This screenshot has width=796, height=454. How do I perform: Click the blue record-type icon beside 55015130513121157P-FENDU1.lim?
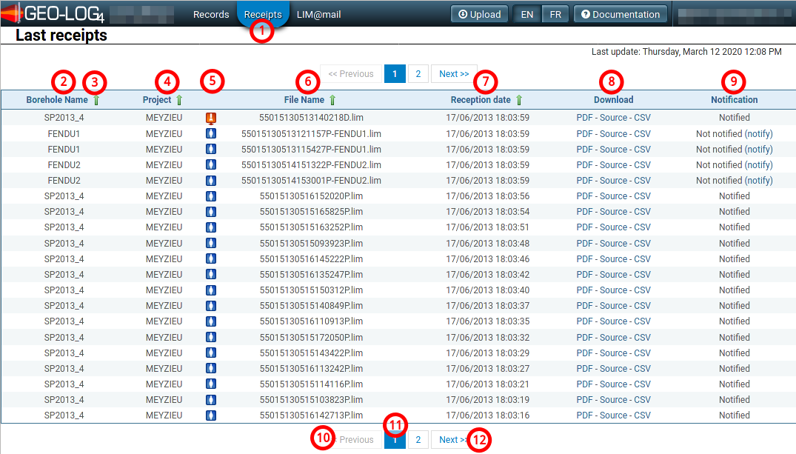click(211, 134)
